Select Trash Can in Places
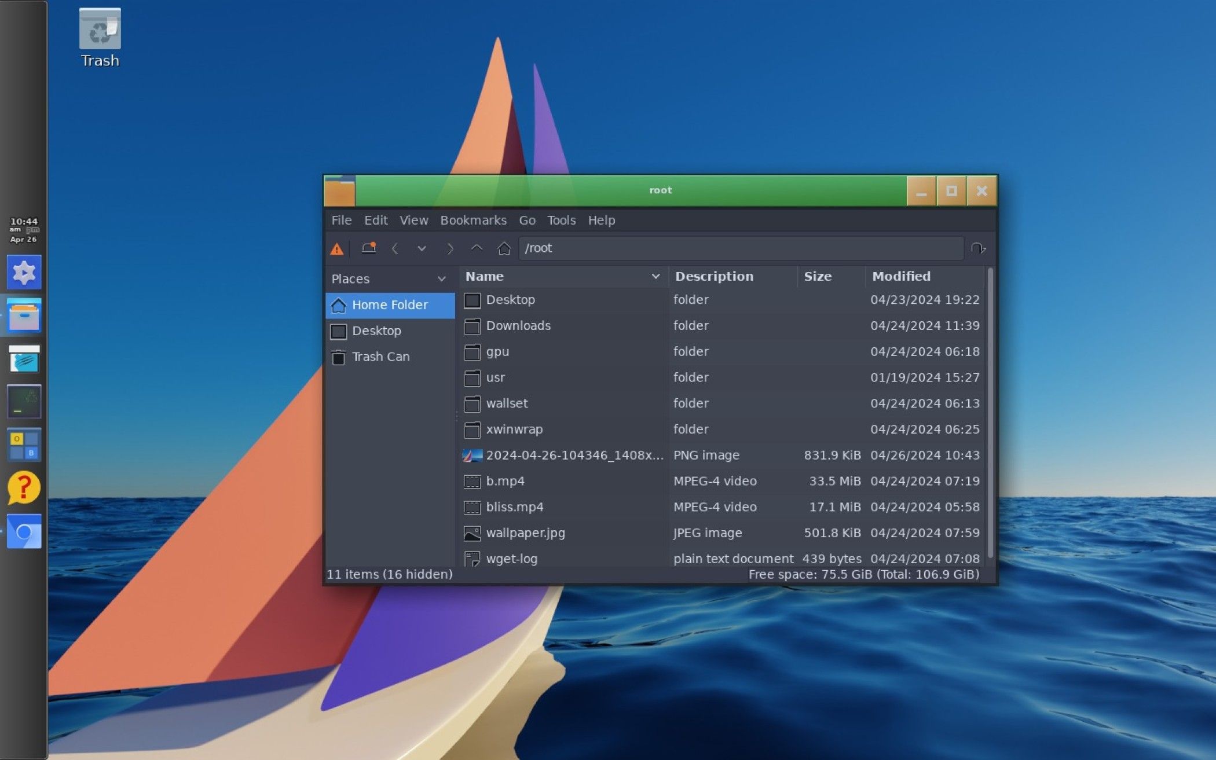Screen dimensions: 1216x760 pyautogui.click(x=380, y=357)
